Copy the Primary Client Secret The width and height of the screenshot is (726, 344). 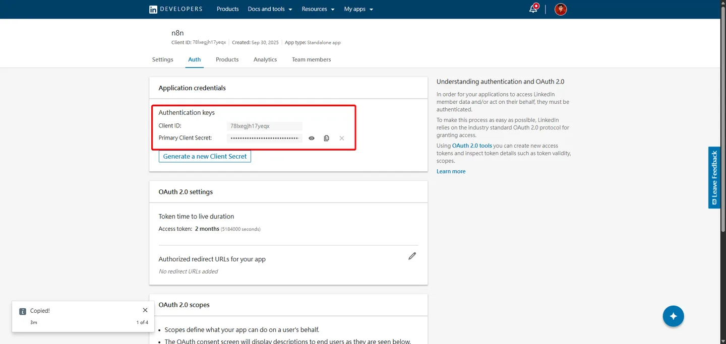click(326, 138)
